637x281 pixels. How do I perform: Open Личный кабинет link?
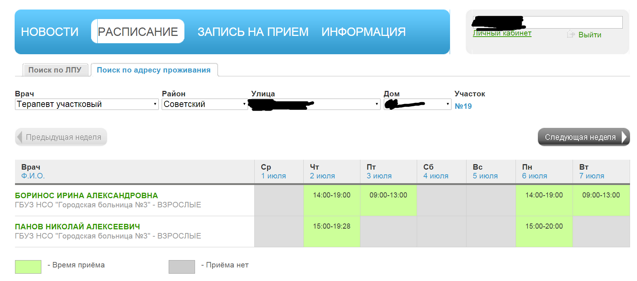coord(502,33)
